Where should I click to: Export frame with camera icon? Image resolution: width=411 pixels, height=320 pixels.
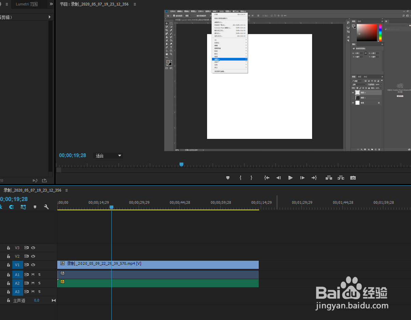(x=353, y=178)
